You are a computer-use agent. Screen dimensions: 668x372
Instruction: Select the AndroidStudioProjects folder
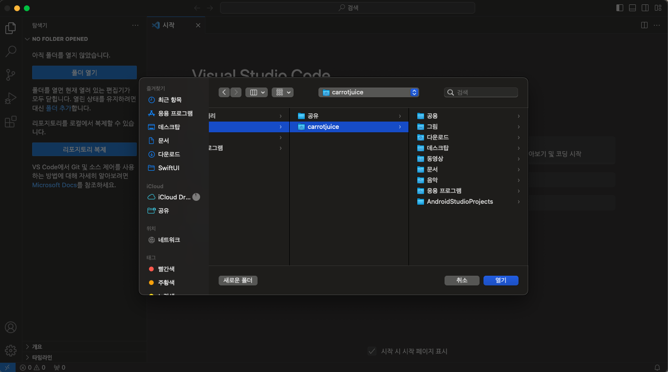tap(468, 201)
